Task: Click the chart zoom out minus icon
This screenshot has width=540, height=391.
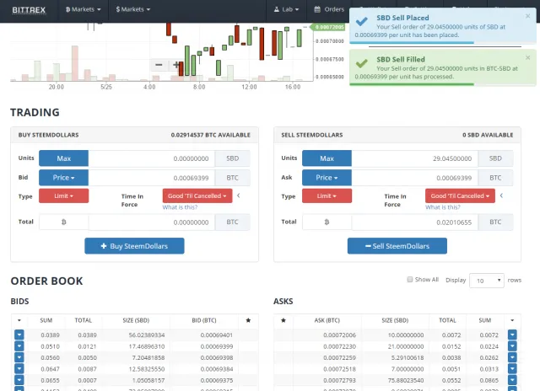Action: 159,65
